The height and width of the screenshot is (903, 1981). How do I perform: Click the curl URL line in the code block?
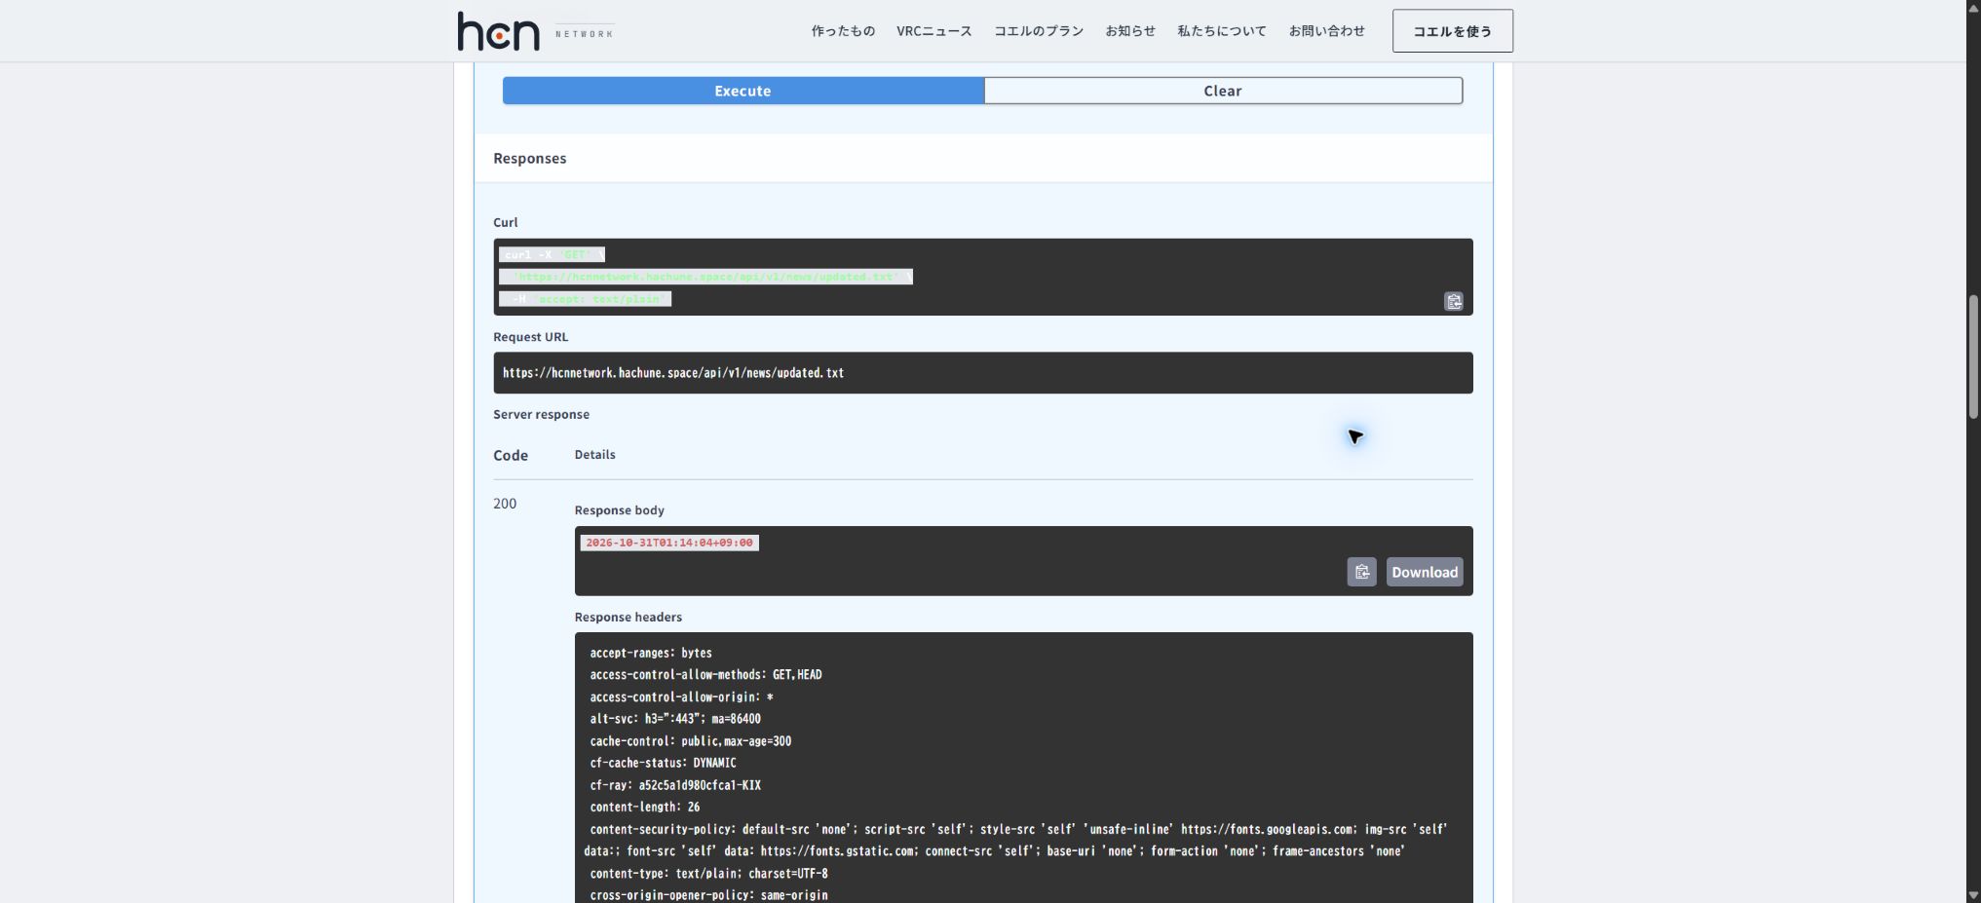click(x=705, y=277)
